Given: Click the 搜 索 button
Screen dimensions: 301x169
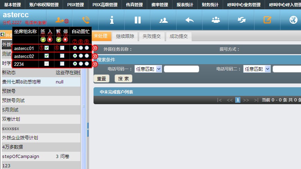Looking at the screenshot, I should (x=123, y=79).
